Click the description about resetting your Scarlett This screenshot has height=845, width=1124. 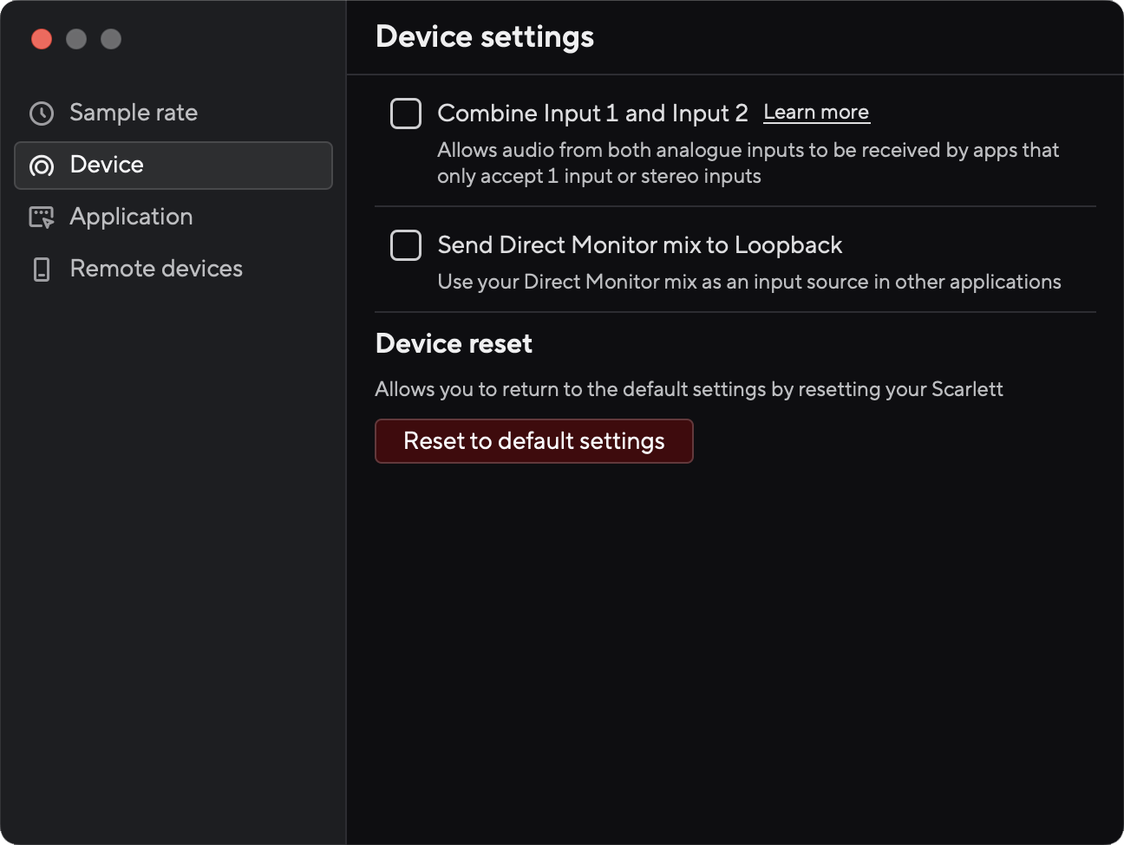click(x=689, y=389)
